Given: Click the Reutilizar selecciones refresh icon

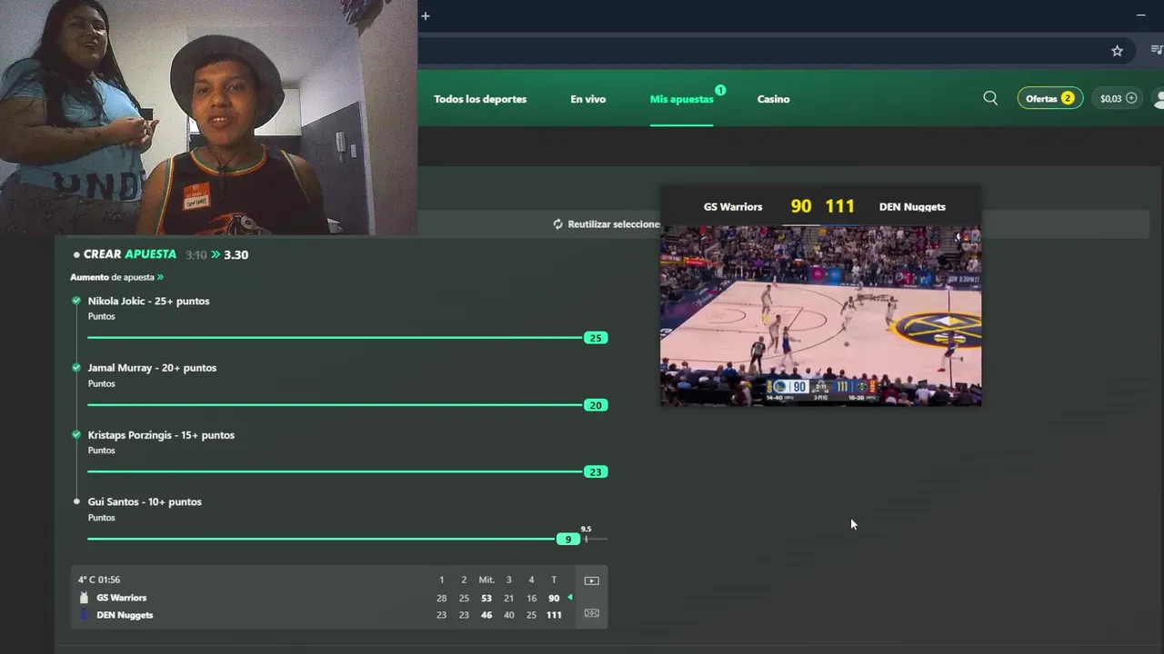Looking at the screenshot, I should point(558,223).
